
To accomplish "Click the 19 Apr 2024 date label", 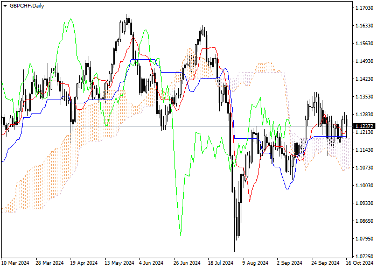I will 84,263.
